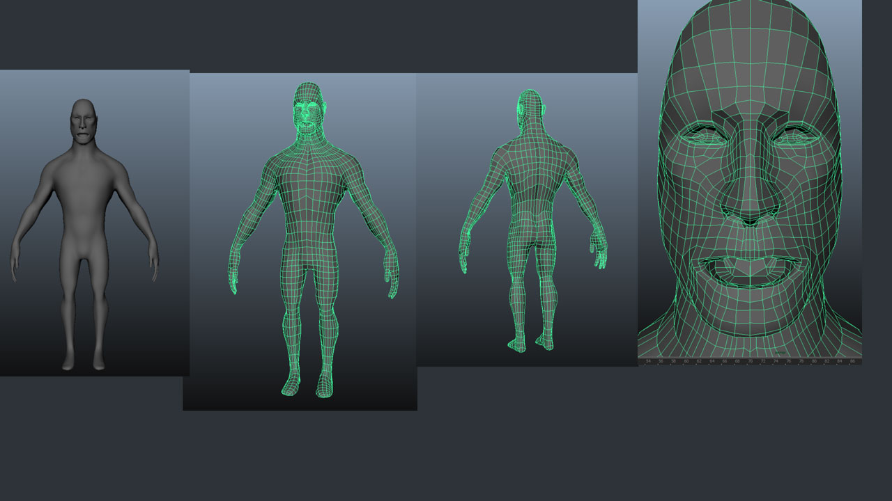Click frame 70 on the timeline ruler

click(x=751, y=362)
